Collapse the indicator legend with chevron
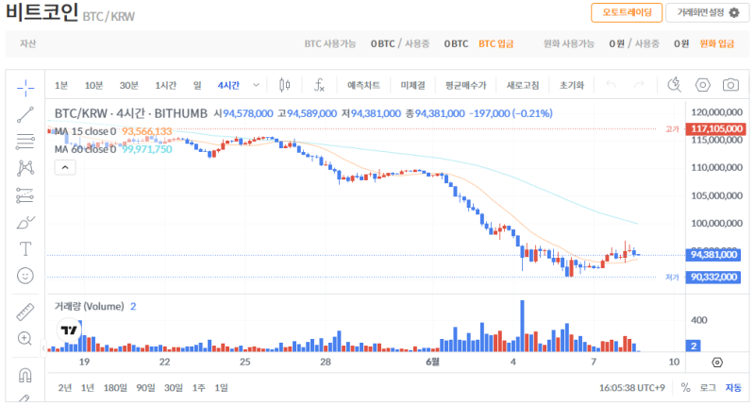755x406 pixels. 65,168
